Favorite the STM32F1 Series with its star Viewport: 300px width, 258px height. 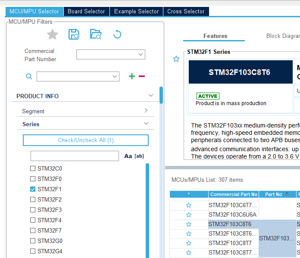point(176,59)
